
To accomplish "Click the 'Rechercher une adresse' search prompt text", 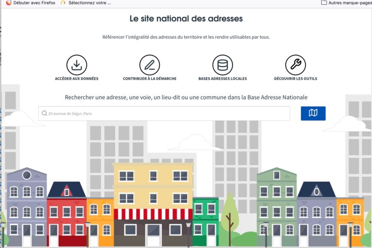I will point(186,97).
